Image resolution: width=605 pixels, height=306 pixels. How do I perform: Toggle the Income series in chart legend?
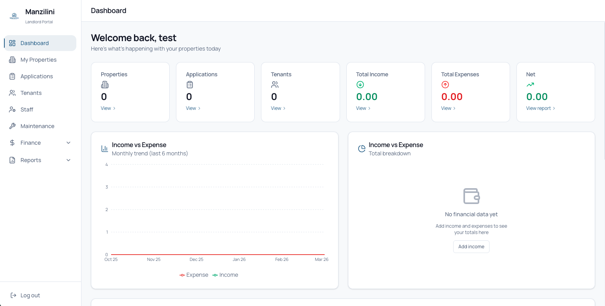tap(225, 275)
